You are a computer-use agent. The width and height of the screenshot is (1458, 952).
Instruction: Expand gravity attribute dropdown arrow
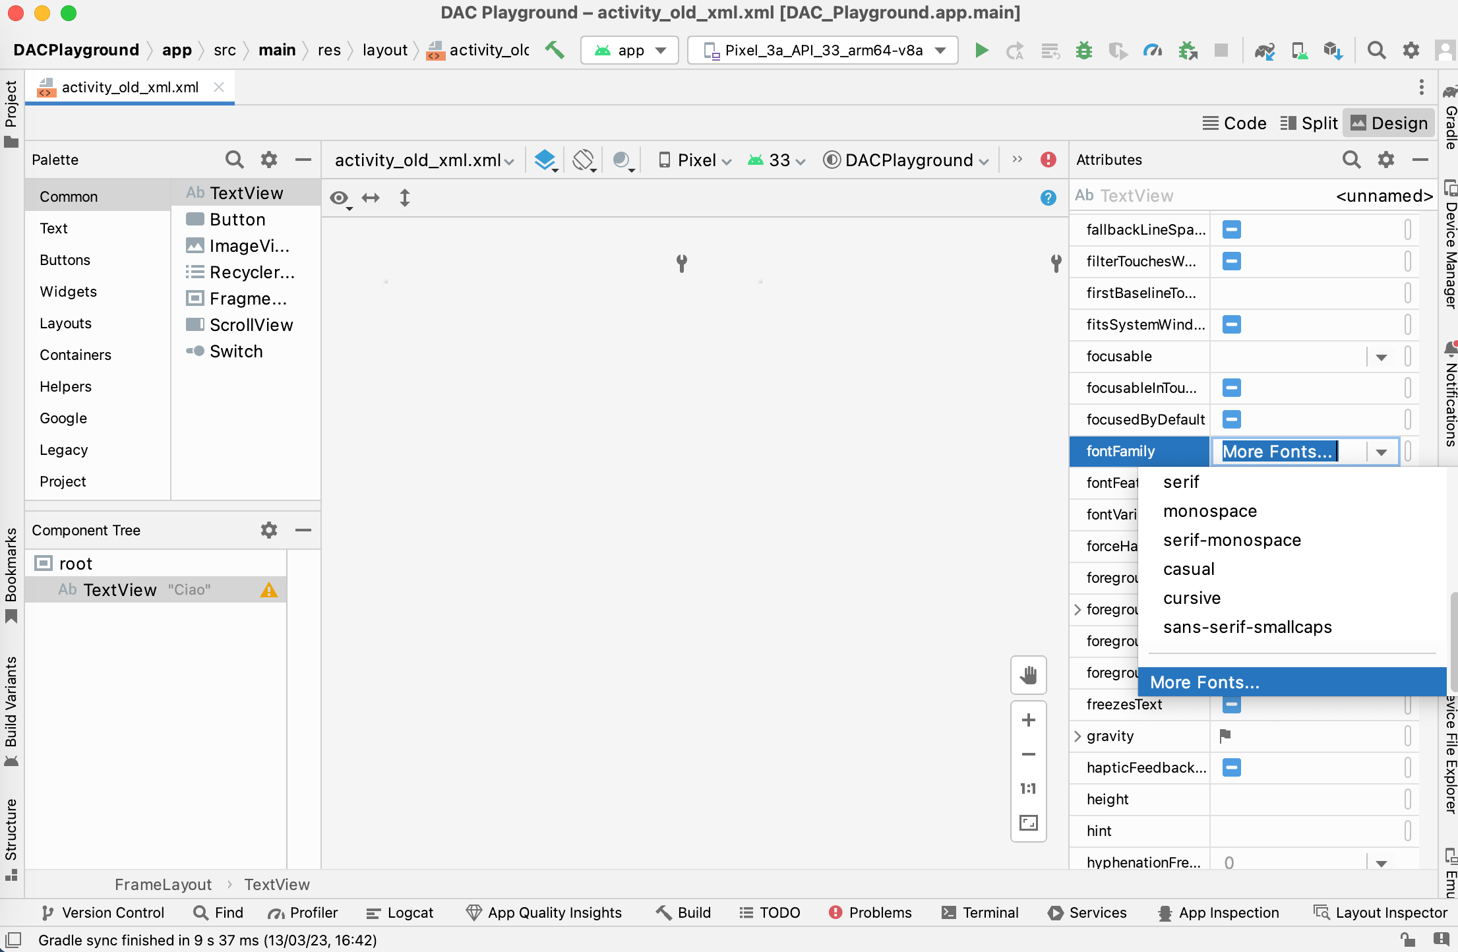pyautogui.click(x=1081, y=735)
